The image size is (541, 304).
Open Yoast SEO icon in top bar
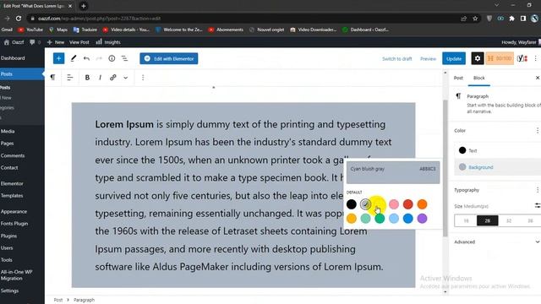[x=522, y=58]
